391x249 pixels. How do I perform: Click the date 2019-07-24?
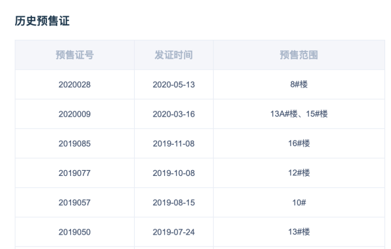[173, 232]
